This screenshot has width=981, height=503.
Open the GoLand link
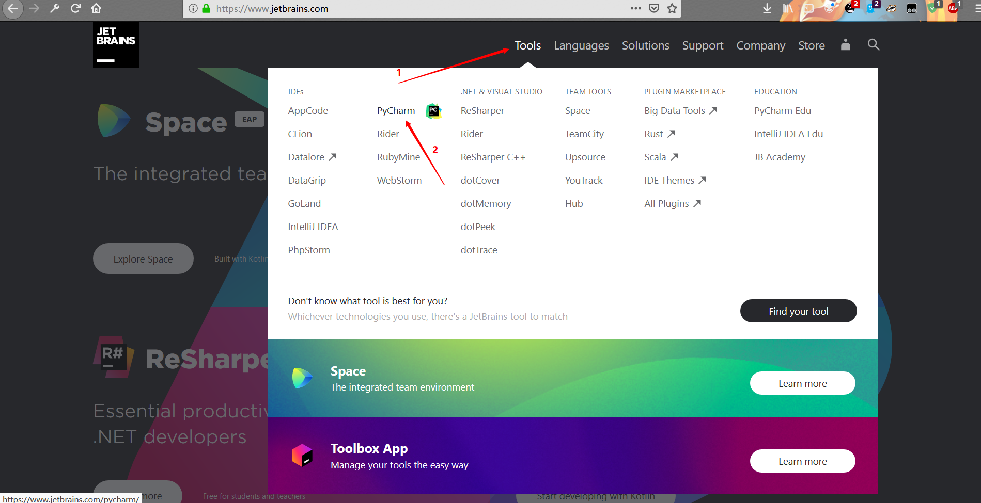click(x=304, y=203)
